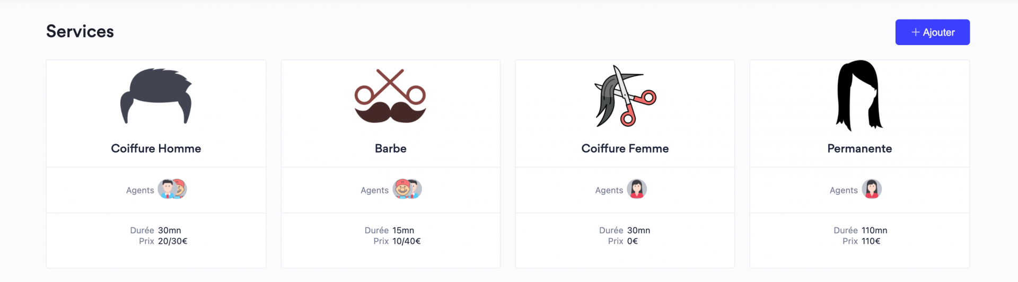Select the female agent avatar for Permanente
The width and height of the screenshot is (1018, 282).
coord(871,189)
